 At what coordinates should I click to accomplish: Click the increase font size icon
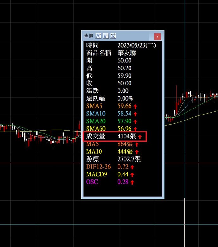(98, 36)
